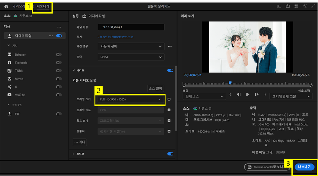Click the 기타 more settings button
This screenshot has width=318, height=176.
pyautogui.click(x=80, y=142)
